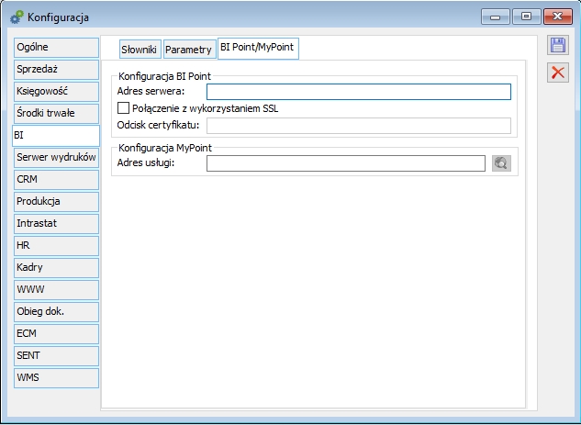
Task: Click the Odcisk certyfikatu input field
Action: tap(359, 126)
